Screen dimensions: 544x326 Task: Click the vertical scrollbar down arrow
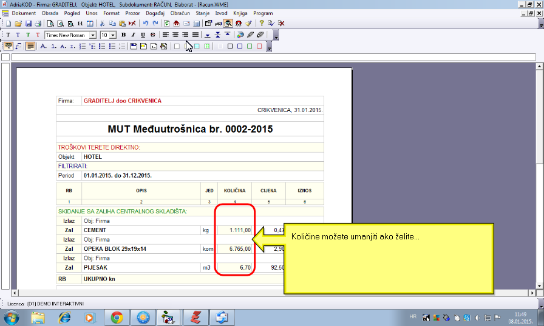[539, 286]
